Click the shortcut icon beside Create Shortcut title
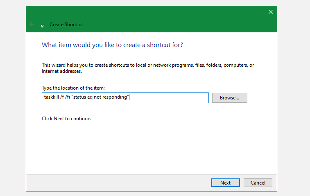 [43, 25]
